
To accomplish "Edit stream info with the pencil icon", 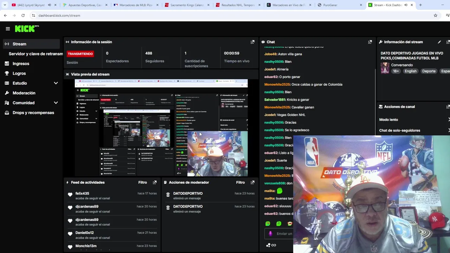I will coord(439,42).
